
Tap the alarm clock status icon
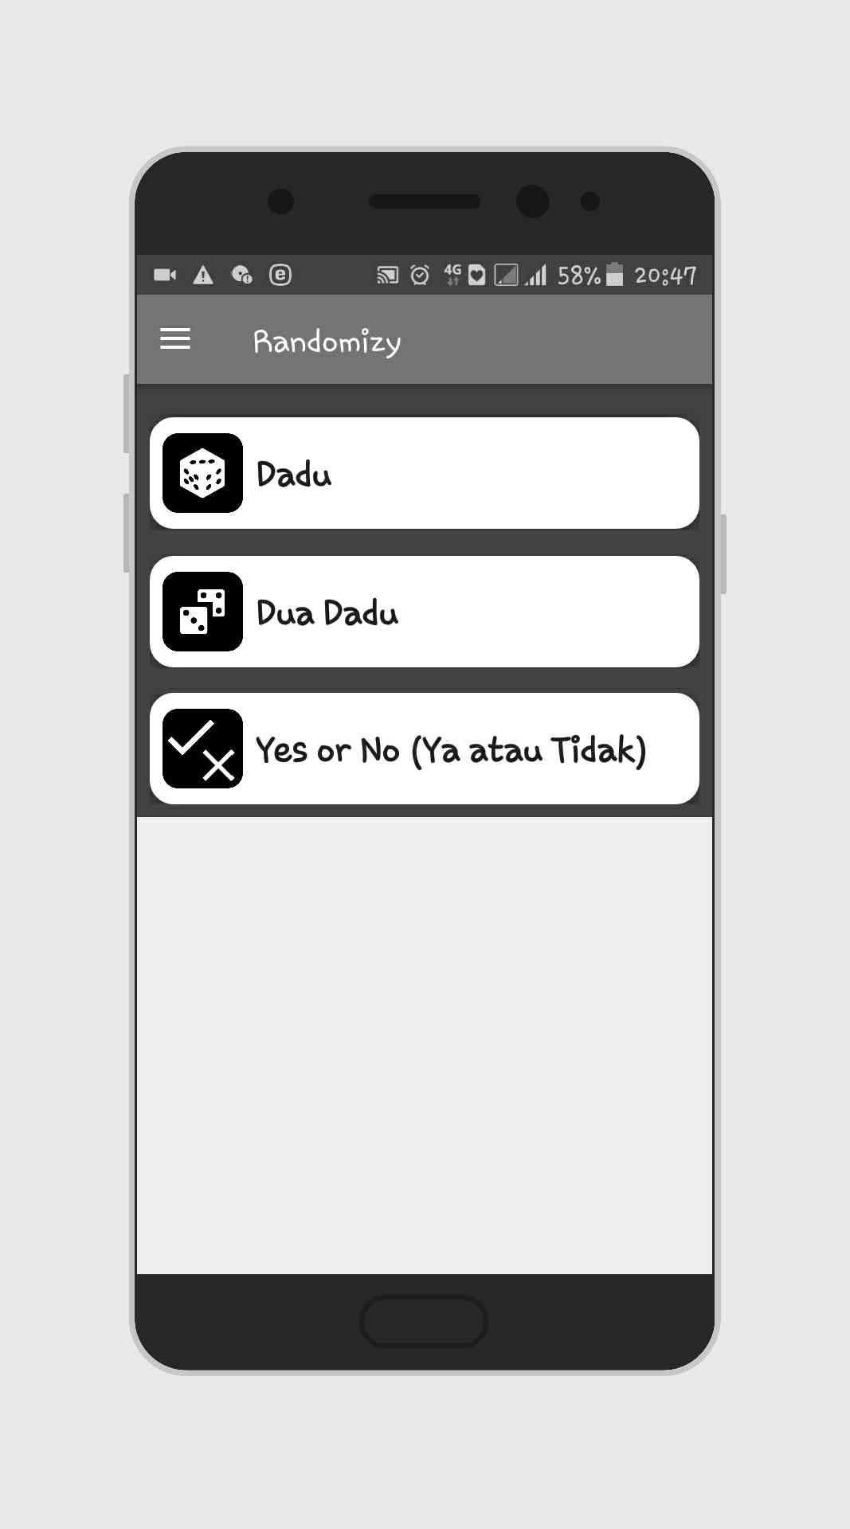420,276
